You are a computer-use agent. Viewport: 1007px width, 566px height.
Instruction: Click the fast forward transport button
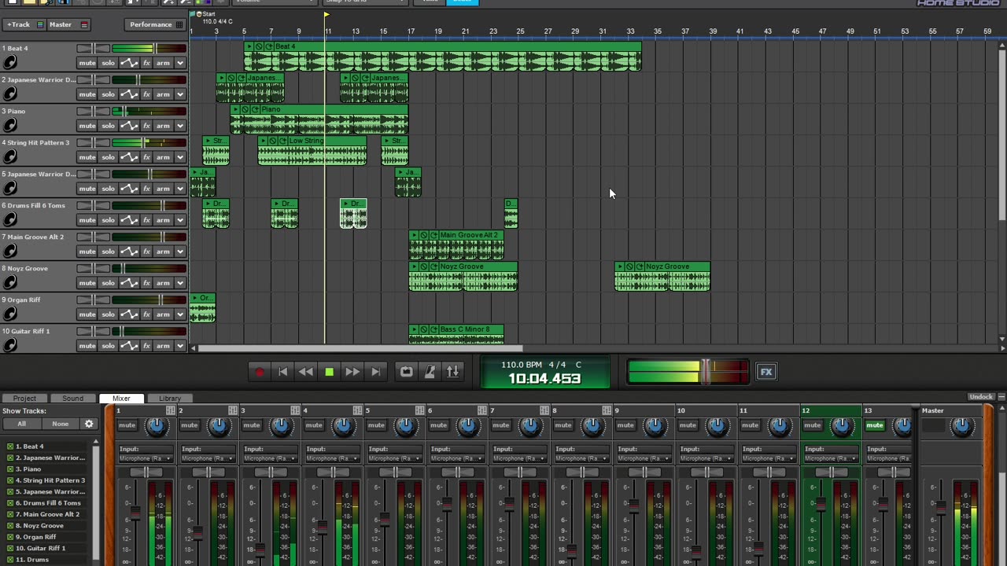click(352, 372)
